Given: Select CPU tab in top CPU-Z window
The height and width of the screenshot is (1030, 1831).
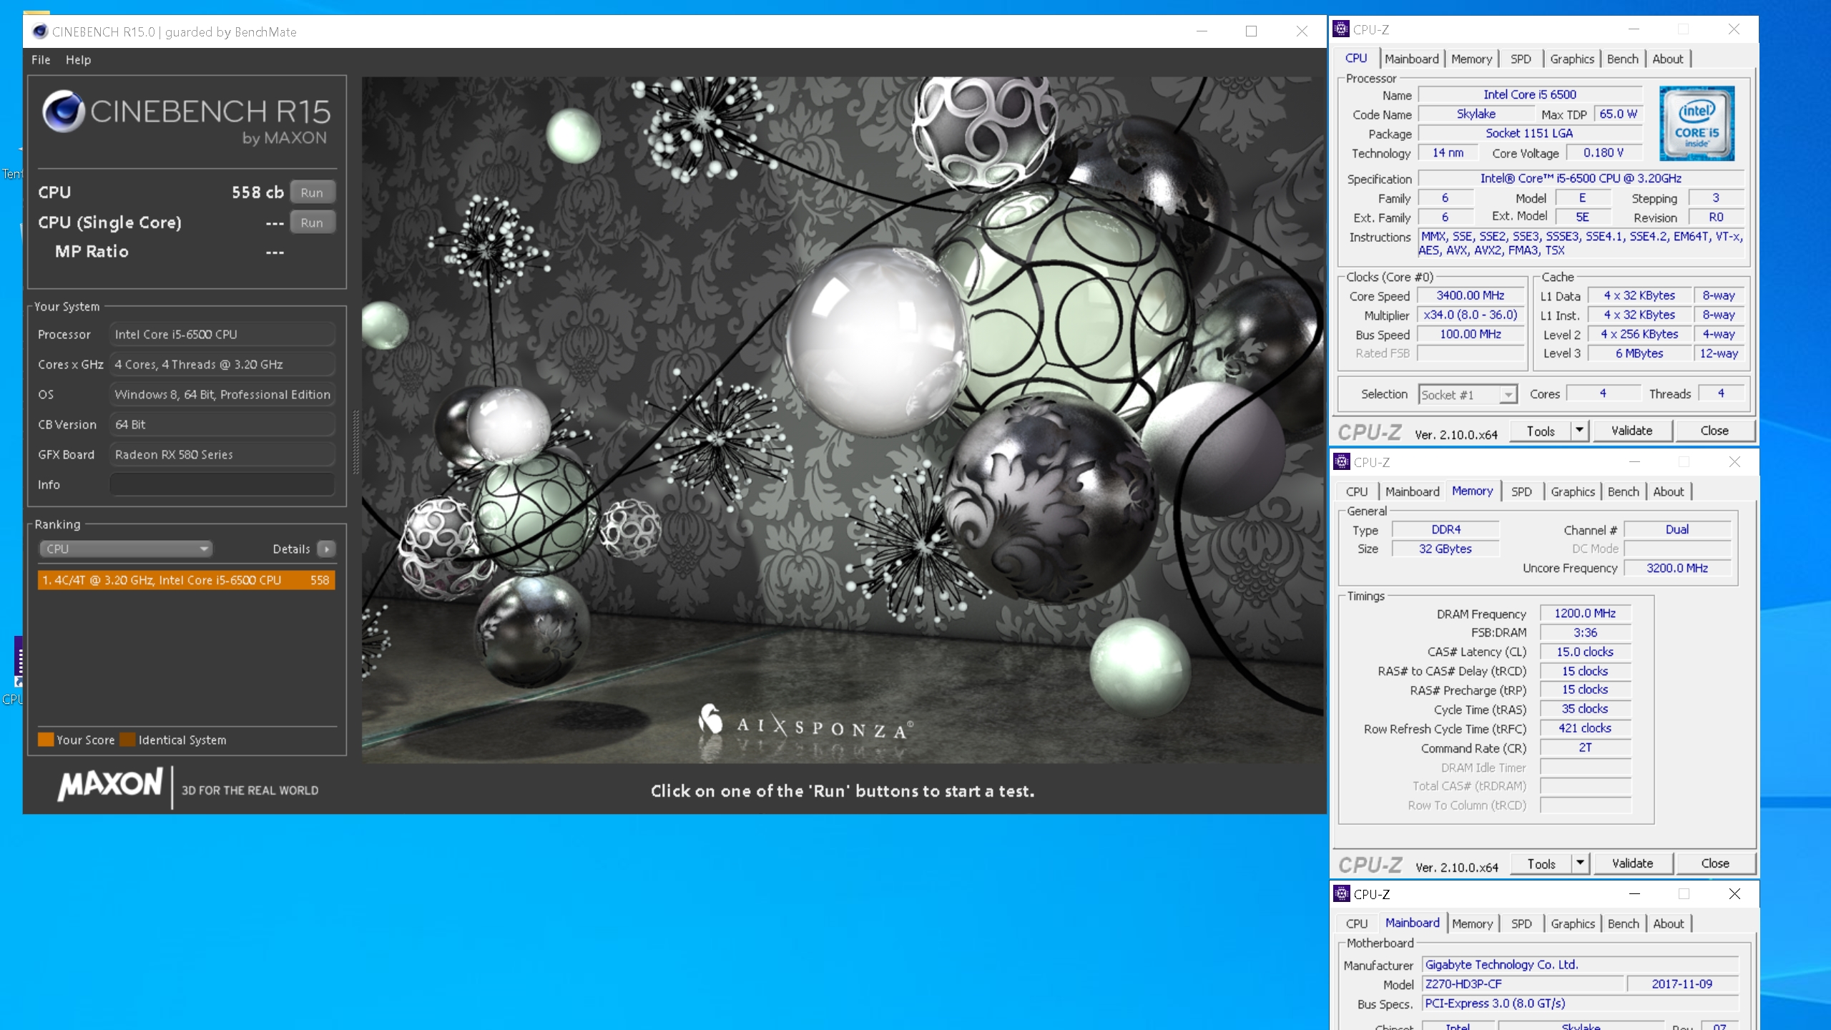Looking at the screenshot, I should click(1356, 59).
